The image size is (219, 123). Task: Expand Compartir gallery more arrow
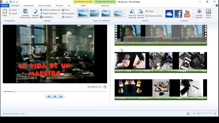click(x=193, y=17)
